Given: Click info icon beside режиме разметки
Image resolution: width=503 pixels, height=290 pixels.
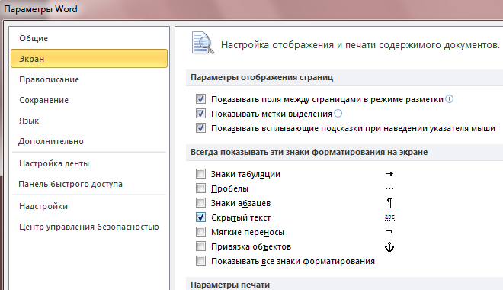Looking at the screenshot, I should tap(450, 99).
